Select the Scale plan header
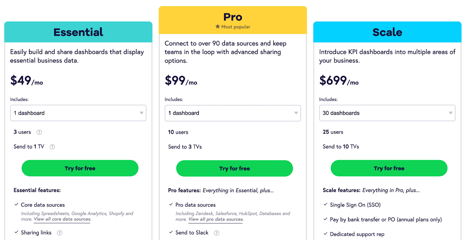Viewport: 465px width, 240px height. pyautogui.click(x=387, y=32)
